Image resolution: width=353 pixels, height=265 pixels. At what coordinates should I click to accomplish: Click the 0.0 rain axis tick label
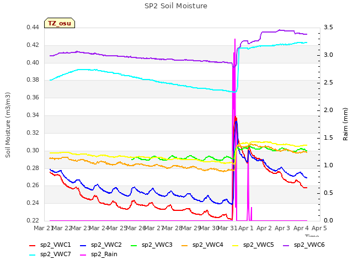pyautogui.click(x=328, y=221)
